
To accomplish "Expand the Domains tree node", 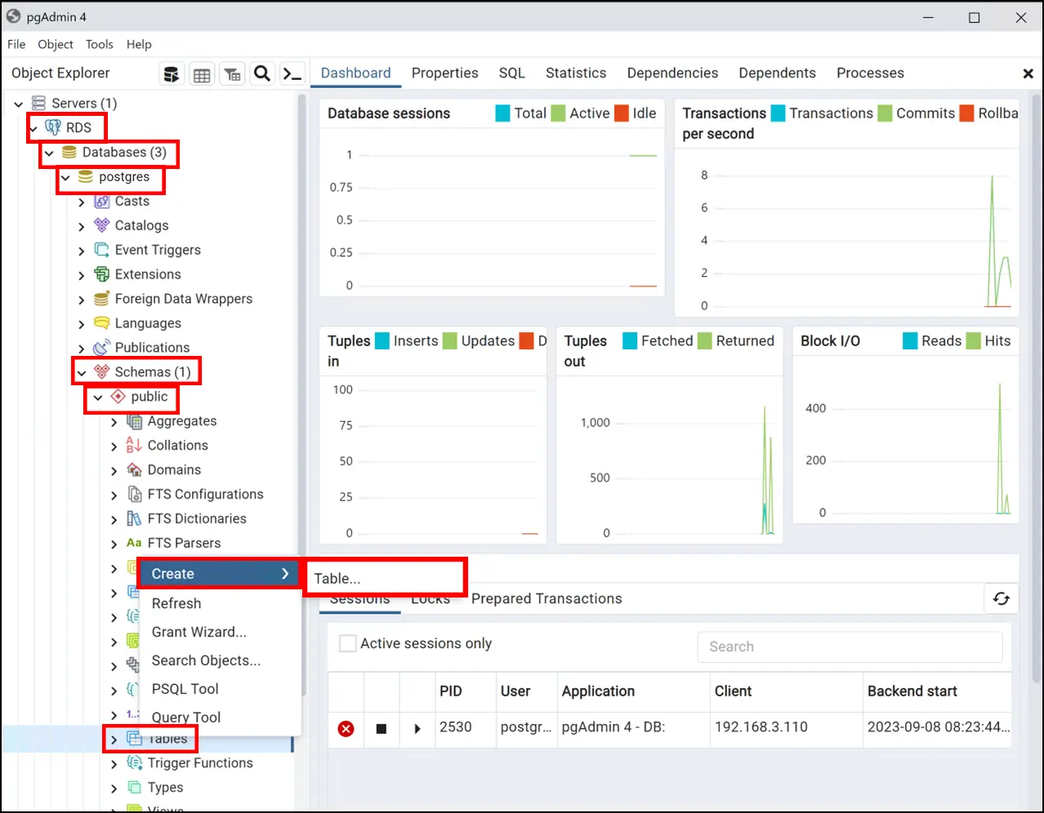I will (x=114, y=470).
